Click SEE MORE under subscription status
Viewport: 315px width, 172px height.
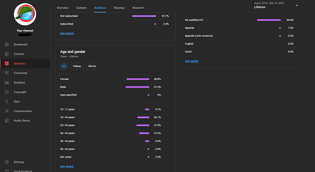coord(67,34)
